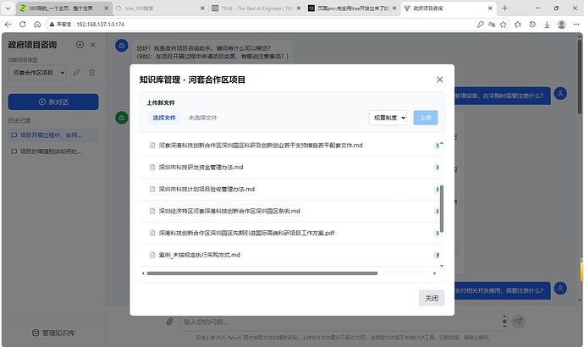
Task: Open a new browser tab with plus button
Action: (504, 8)
